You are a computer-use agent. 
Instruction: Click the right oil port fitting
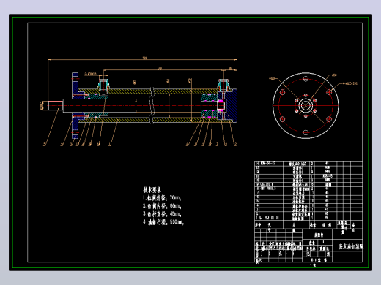pos(223,85)
